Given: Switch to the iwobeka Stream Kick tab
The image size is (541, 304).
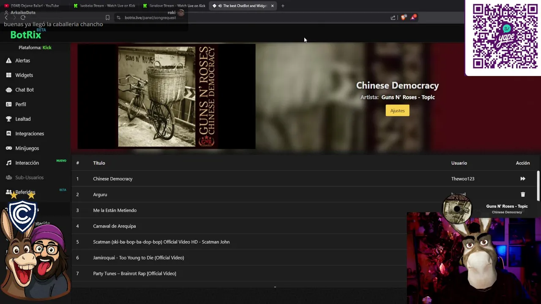Looking at the screenshot, I should pyautogui.click(x=105, y=6).
